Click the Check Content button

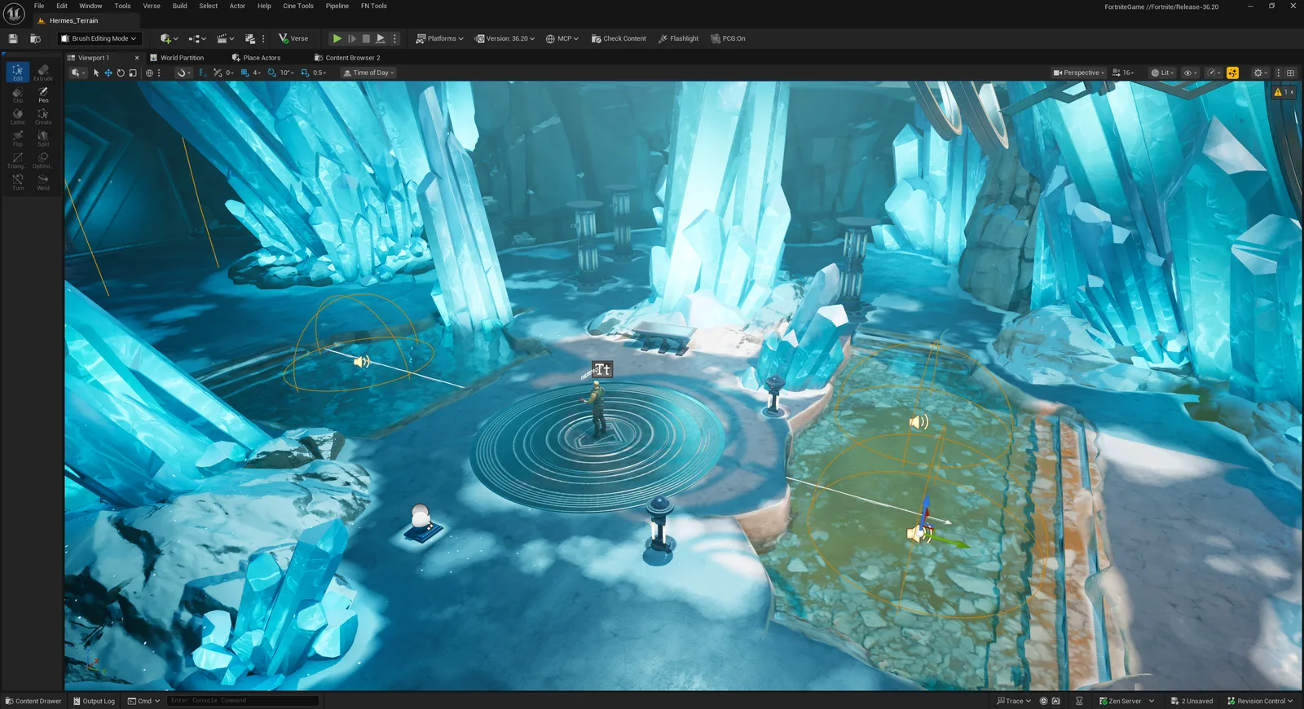point(619,38)
